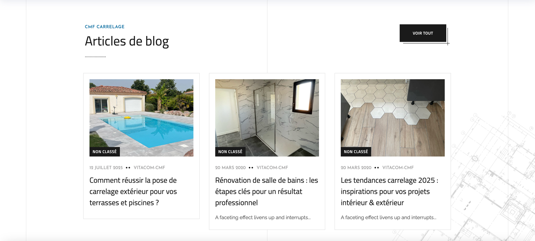Click VITACOM-CMF author on tendances article
The image size is (535, 241).
click(x=398, y=168)
